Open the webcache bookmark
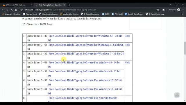 [x=49, y=14]
